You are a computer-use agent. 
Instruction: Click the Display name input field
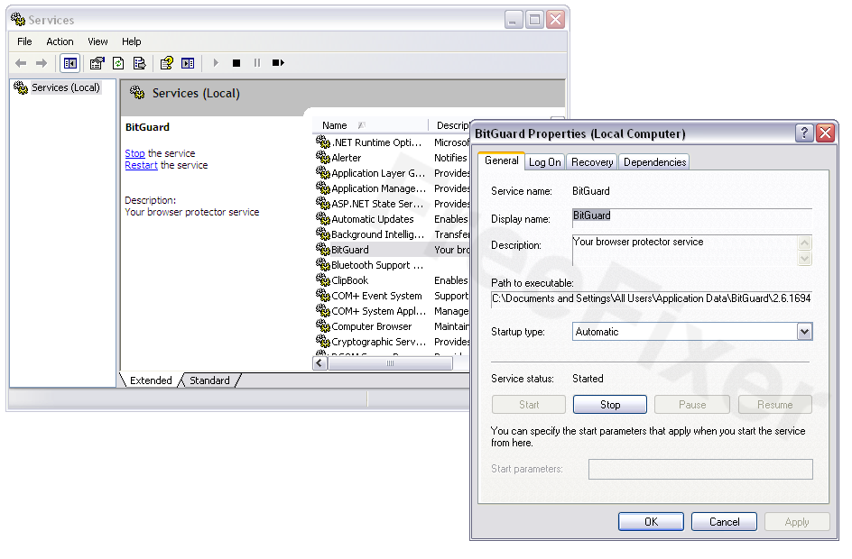(x=691, y=216)
